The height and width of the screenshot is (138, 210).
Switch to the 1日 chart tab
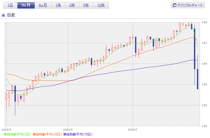10,5
